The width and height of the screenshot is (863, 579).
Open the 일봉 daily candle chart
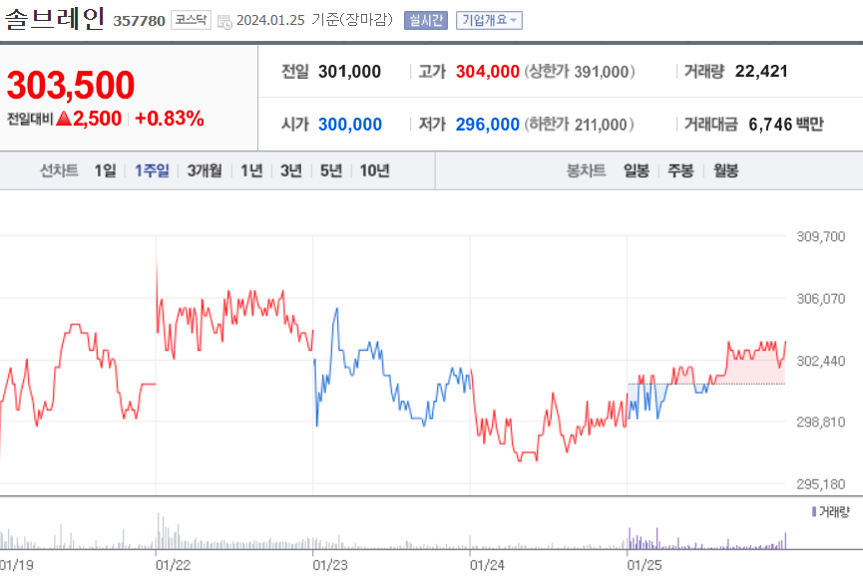pos(637,170)
